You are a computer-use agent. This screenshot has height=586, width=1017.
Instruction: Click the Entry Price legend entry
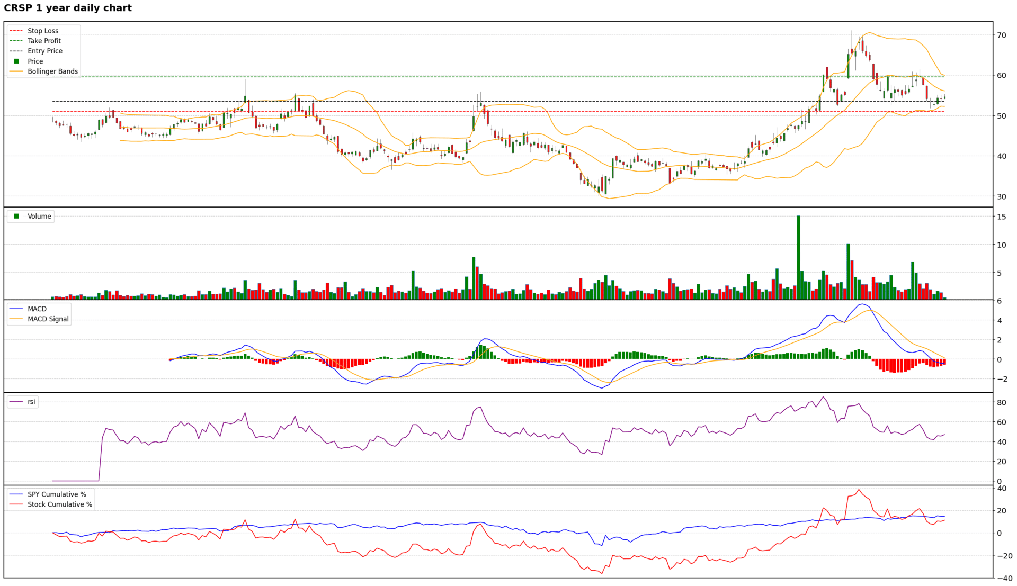(x=44, y=51)
